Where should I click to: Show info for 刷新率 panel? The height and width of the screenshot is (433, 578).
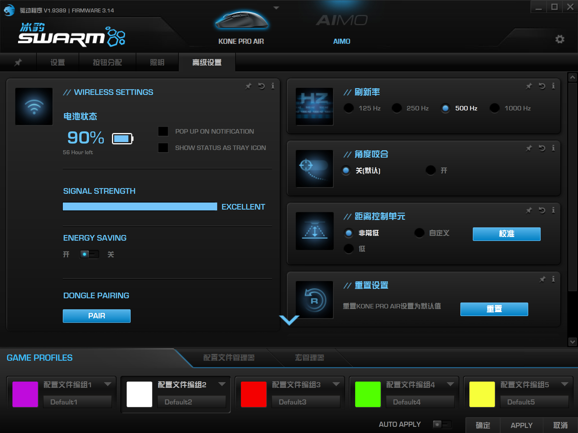(553, 86)
